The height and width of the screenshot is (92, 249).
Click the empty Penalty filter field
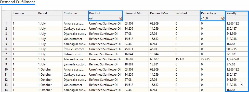pos(237,18)
